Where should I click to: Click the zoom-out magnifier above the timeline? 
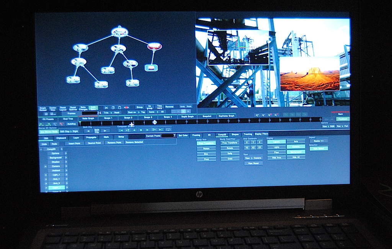point(263,115)
